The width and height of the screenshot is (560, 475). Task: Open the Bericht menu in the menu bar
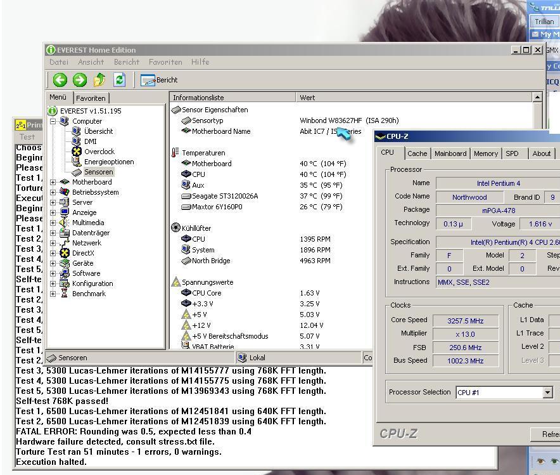(x=127, y=62)
